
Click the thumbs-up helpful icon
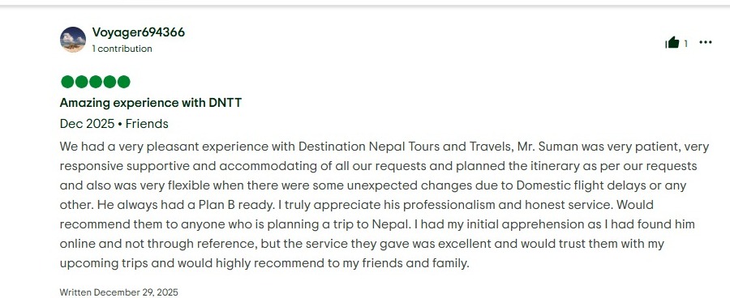pyautogui.click(x=672, y=43)
